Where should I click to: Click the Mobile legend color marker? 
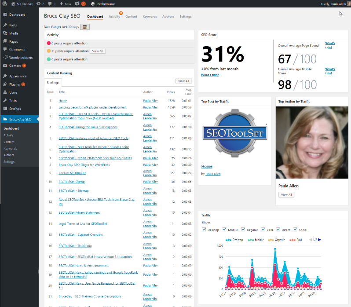click(x=251, y=240)
